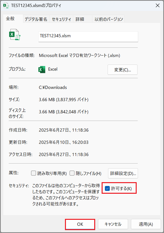Click the プログラム: label
164x233 pixels.
click(x=17, y=69)
